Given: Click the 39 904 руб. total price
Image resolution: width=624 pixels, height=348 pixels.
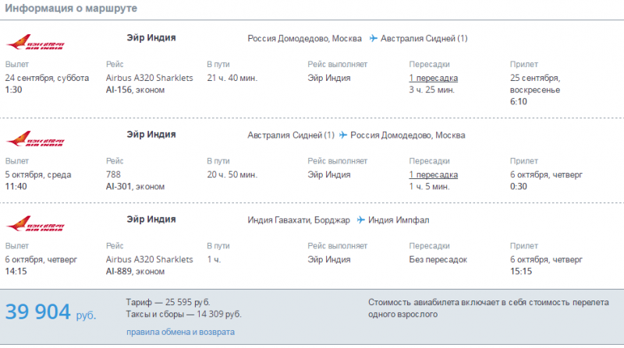Looking at the screenshot, I should (x=51, y=312).
